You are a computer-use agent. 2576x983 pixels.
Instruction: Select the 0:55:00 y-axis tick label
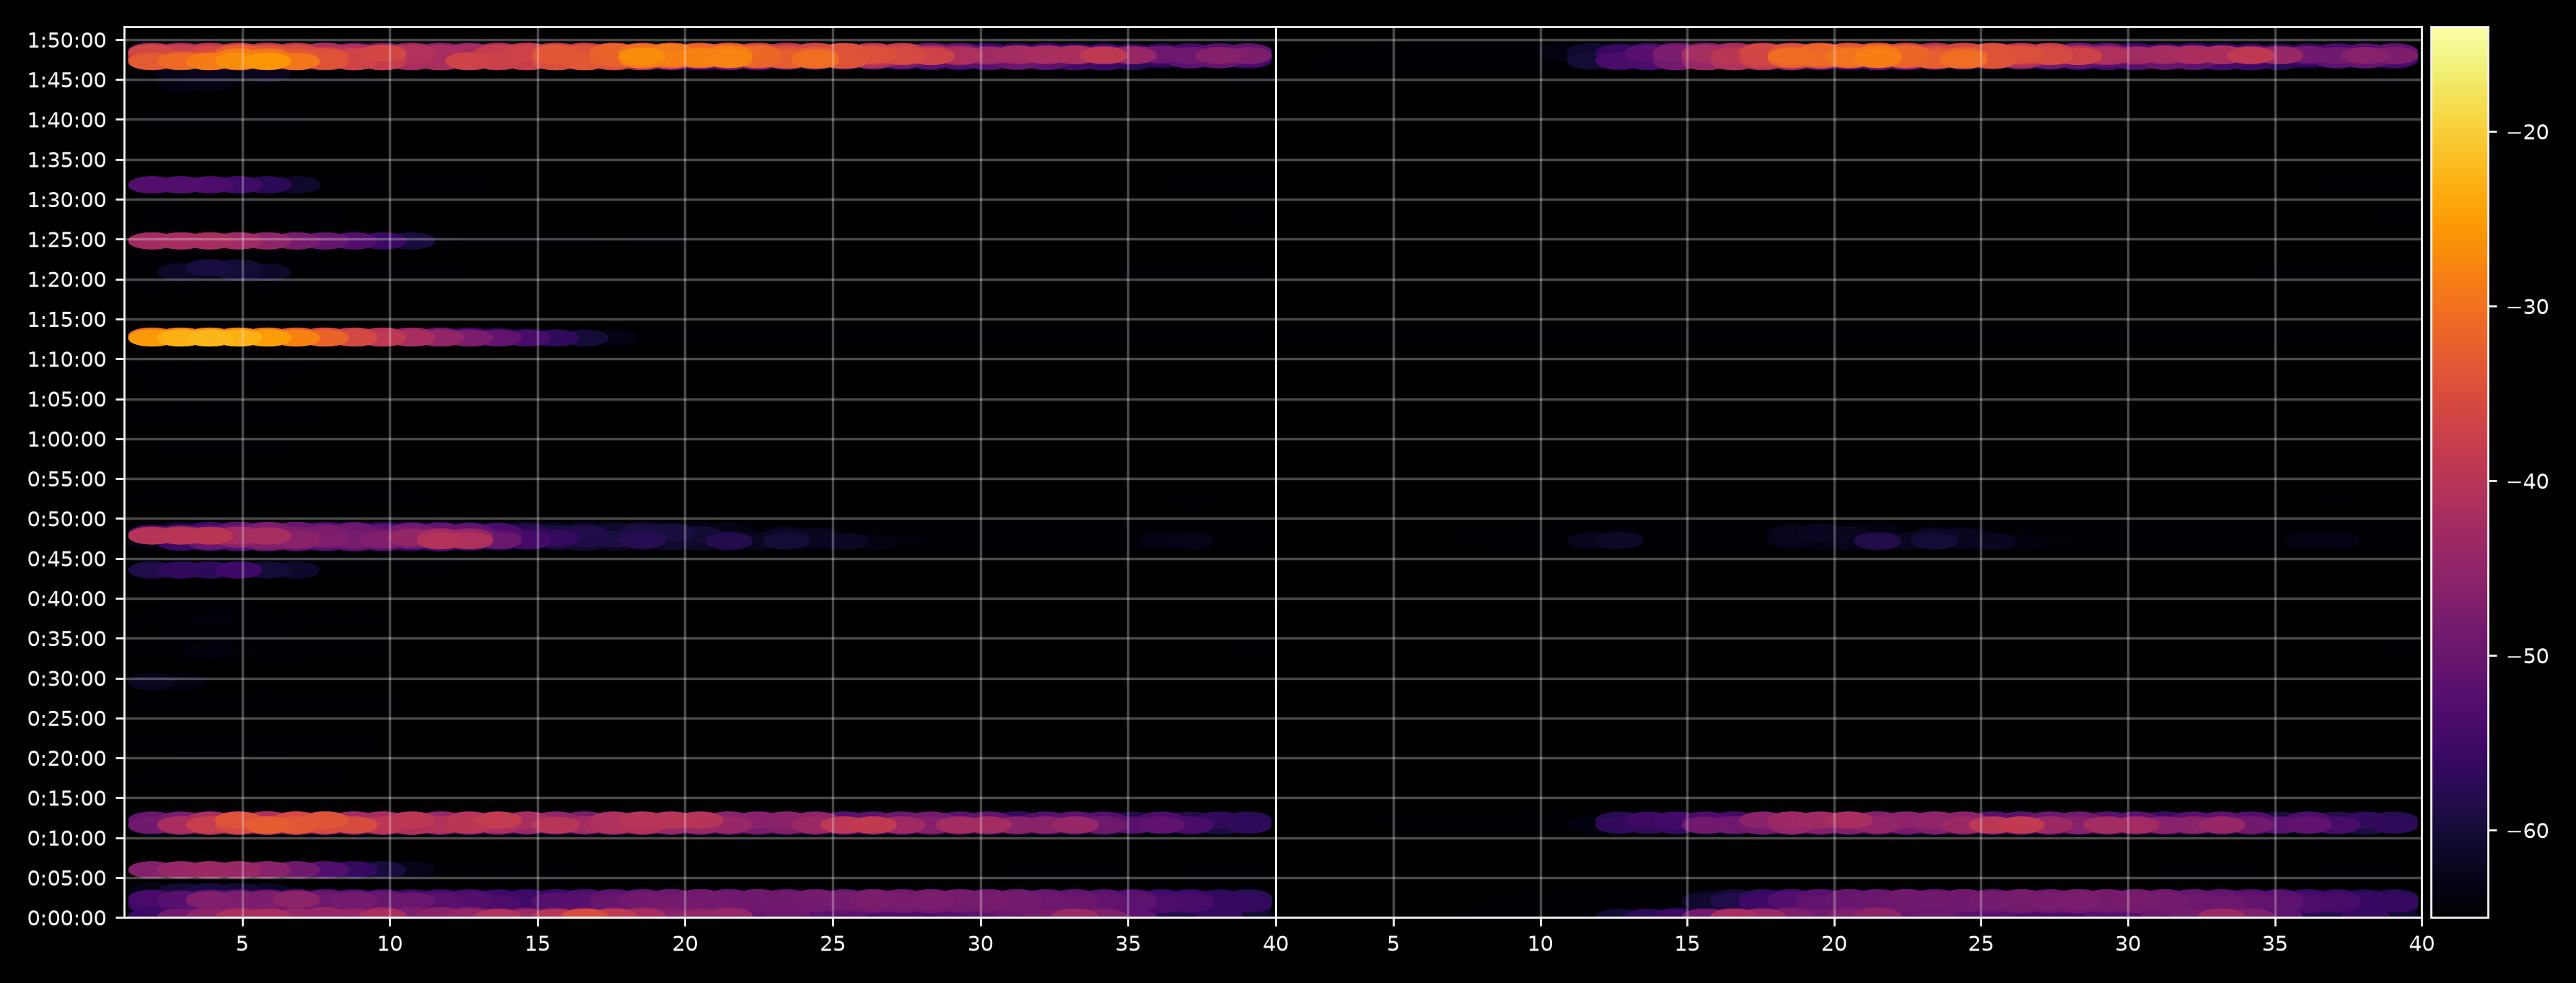pos(66,479)
